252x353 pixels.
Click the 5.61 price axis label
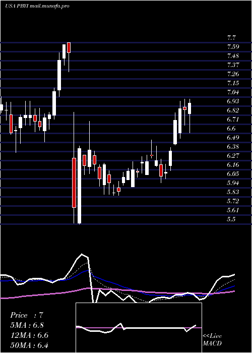pyautogui.click(x=233, y=210)
